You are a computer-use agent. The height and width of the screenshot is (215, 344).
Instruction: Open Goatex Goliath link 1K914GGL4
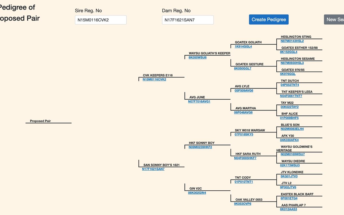(x=243, y=46)
